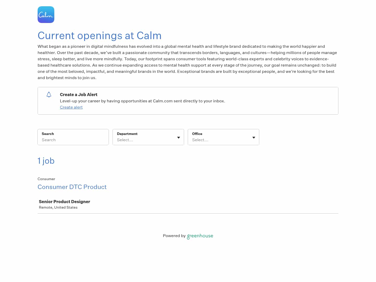The height and width of the screenshot is (282, 376).
Task: Click the Level-up your career alert description
Action: tap(142, 101)
